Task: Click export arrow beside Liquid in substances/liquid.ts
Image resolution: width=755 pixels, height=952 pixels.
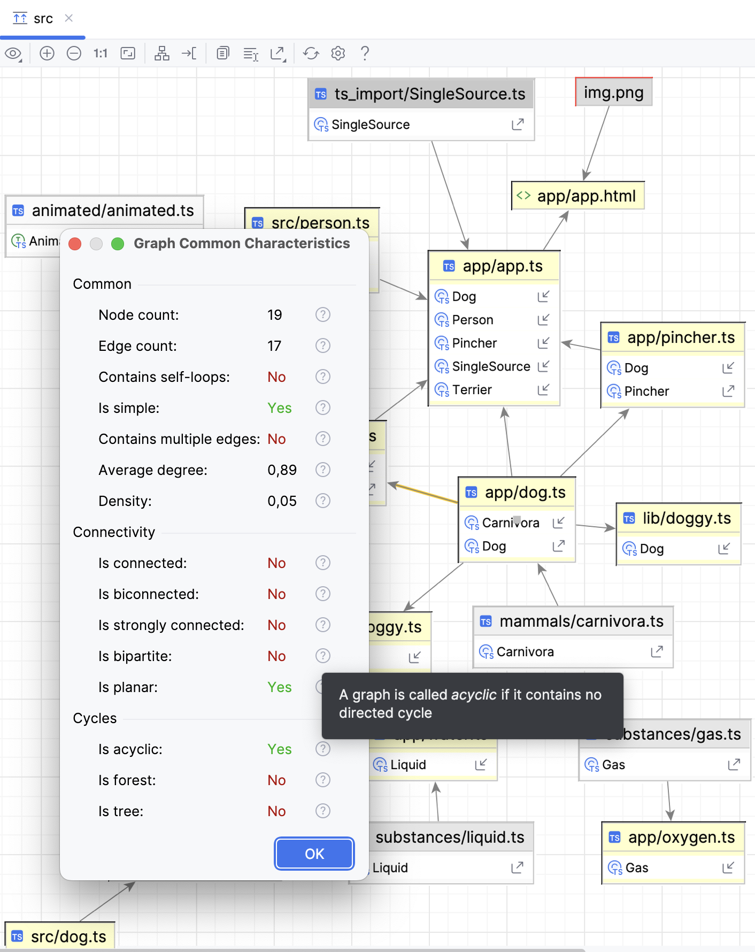Action: click(517, 867)
